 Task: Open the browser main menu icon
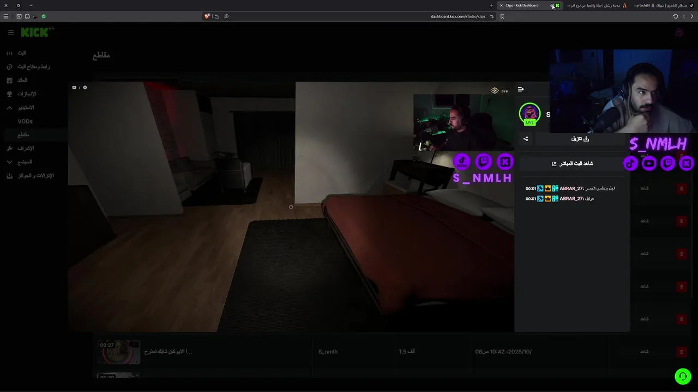click(6, 16)
